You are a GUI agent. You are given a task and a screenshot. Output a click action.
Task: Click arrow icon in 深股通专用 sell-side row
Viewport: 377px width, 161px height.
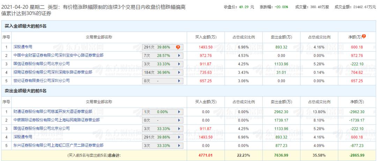179,137
